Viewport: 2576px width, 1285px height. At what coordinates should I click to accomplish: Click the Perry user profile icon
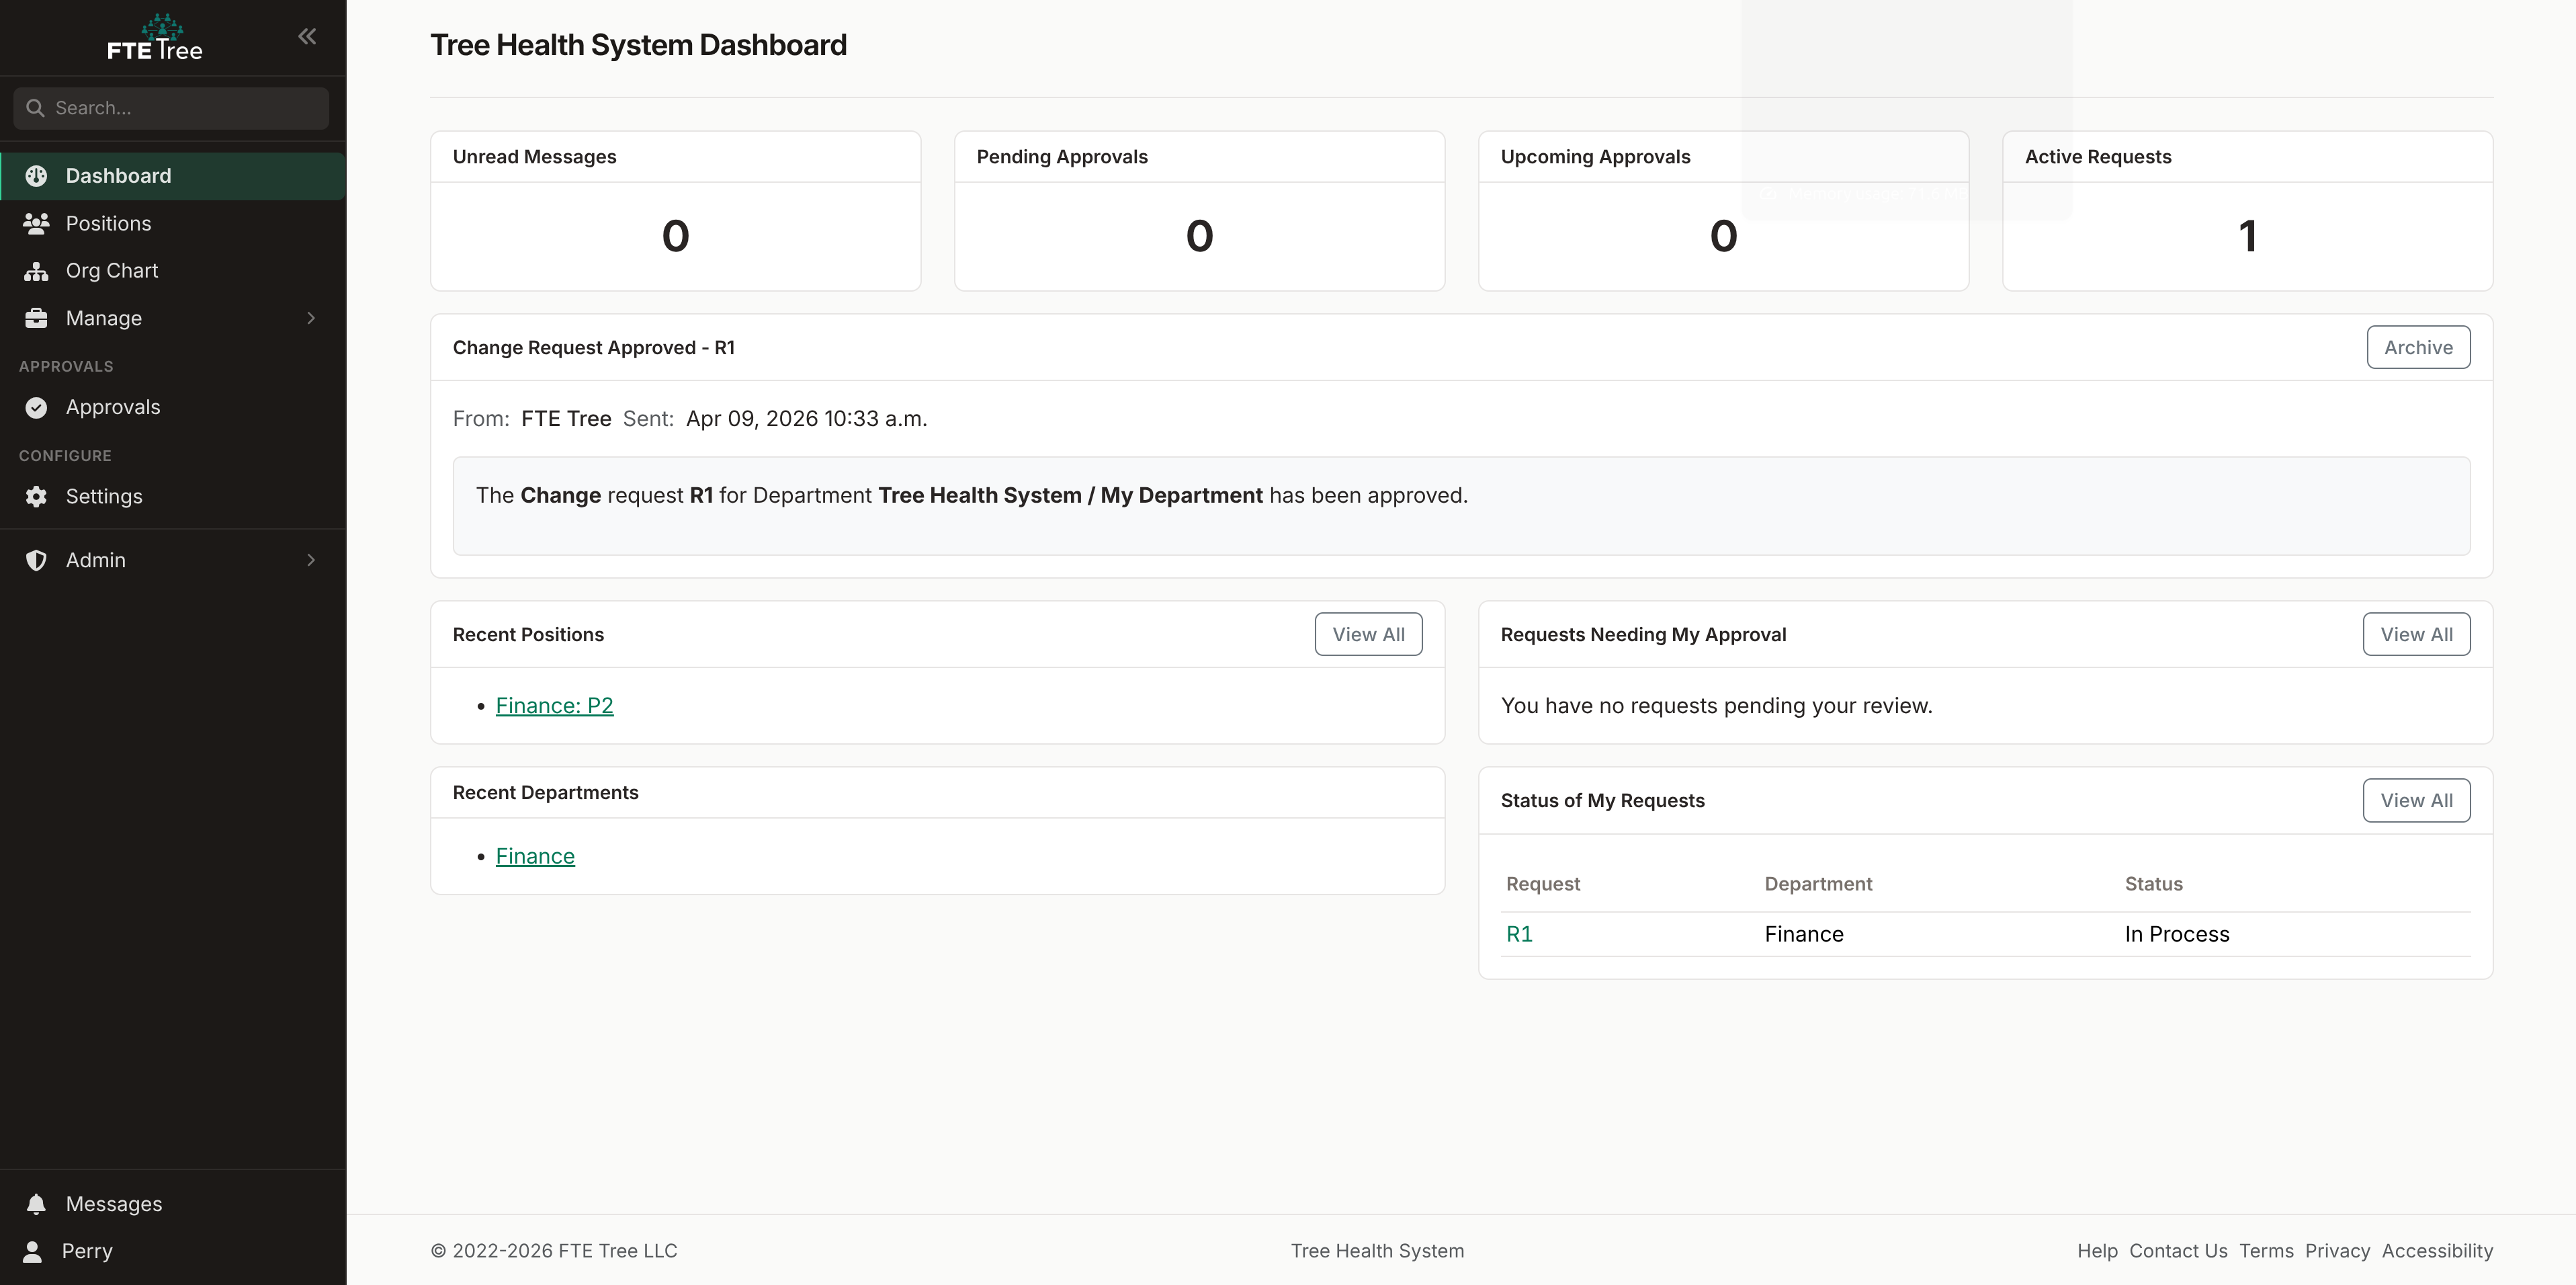click(x=33, y=1251)
